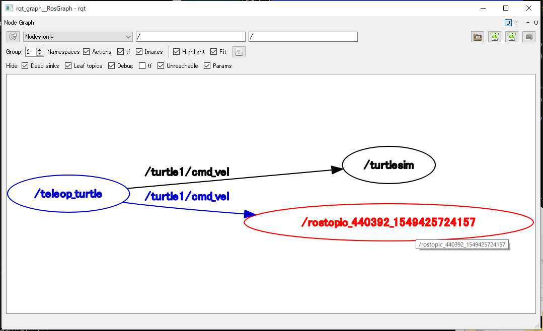Select the /turtlesim node
The width and height of the screenshot is (543, 331).
pos(389,165)
